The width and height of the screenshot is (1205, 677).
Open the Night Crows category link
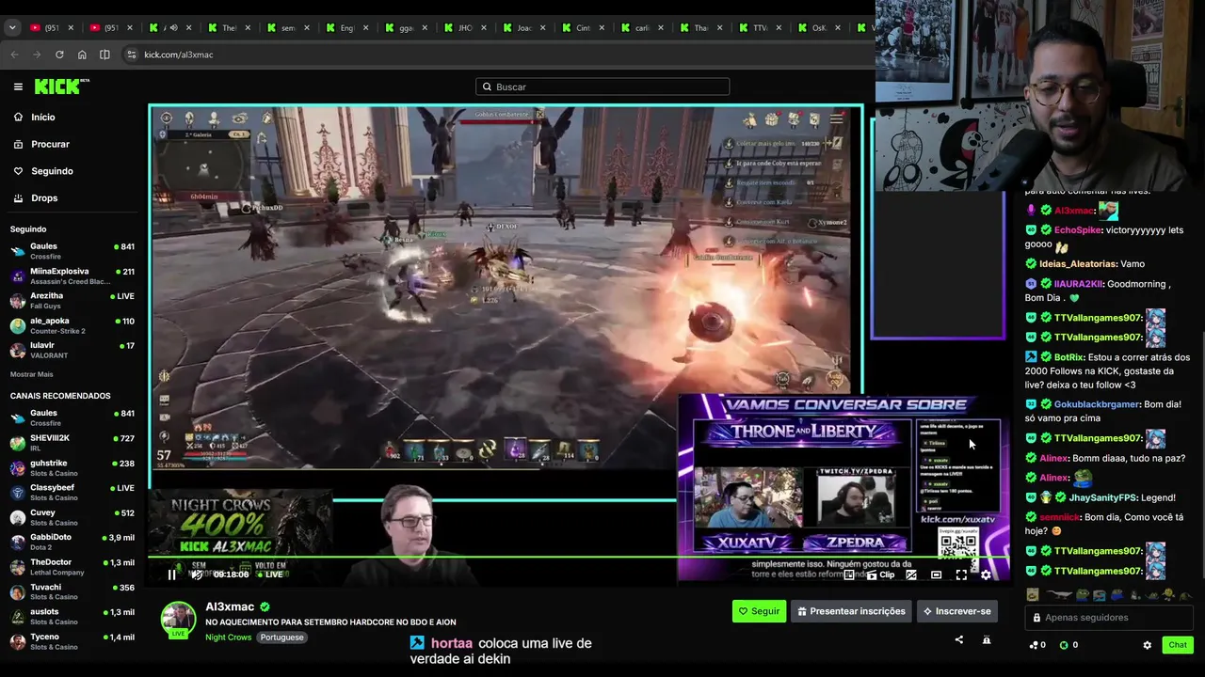[229, 638]
